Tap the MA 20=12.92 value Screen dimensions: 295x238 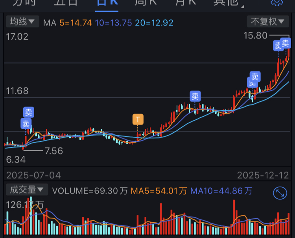tap(154, 23)
